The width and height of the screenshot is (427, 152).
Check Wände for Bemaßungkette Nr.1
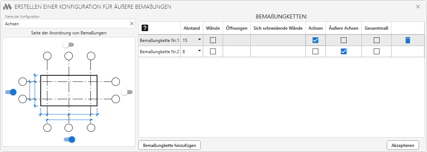pos(213,40)
